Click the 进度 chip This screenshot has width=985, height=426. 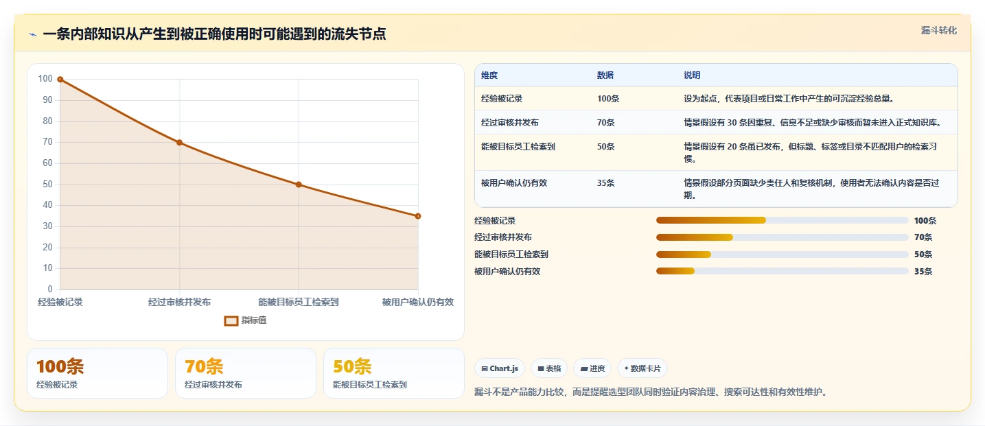(x=592, y=368)
